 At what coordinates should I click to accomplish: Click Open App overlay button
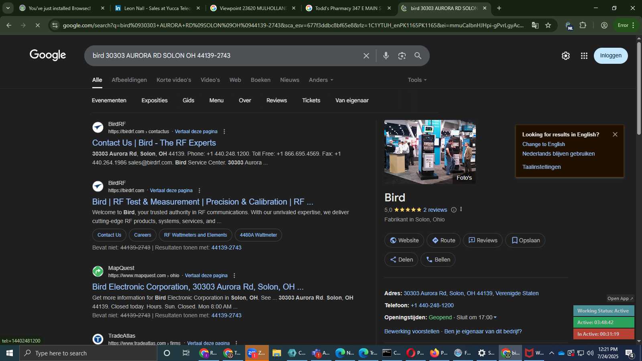[620, 298]
